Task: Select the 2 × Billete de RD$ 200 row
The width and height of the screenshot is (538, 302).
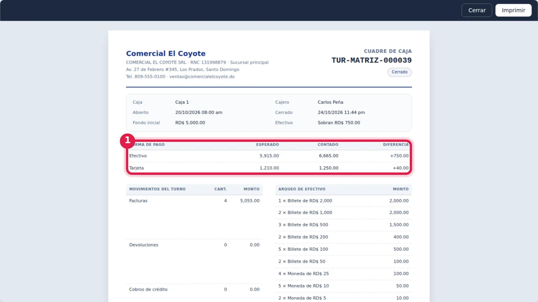Action: [x=343, y=237]
